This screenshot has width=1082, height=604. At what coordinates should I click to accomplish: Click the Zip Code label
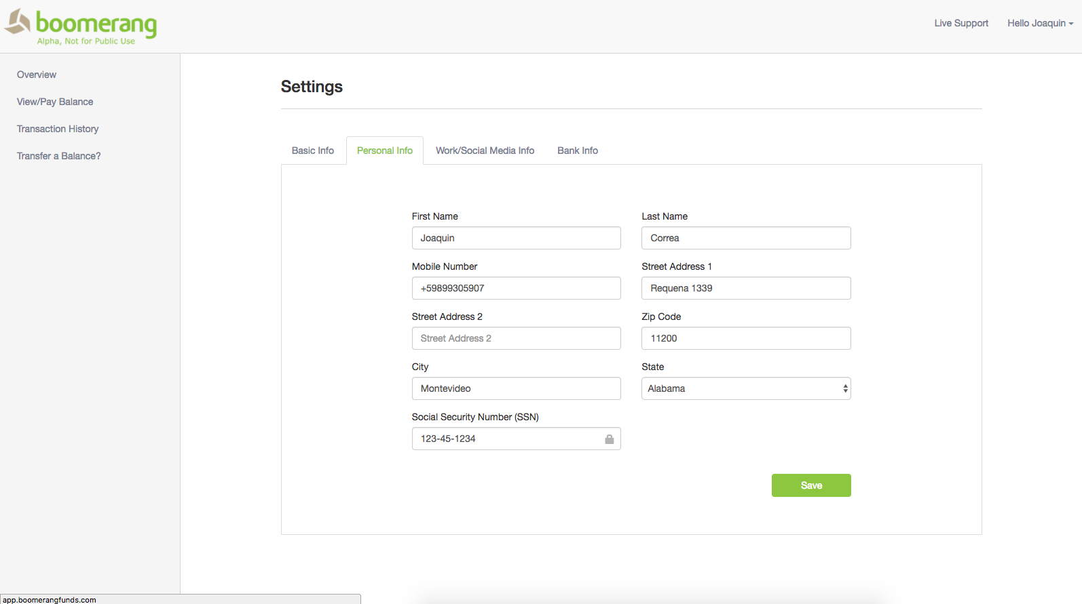click(661, 317)
